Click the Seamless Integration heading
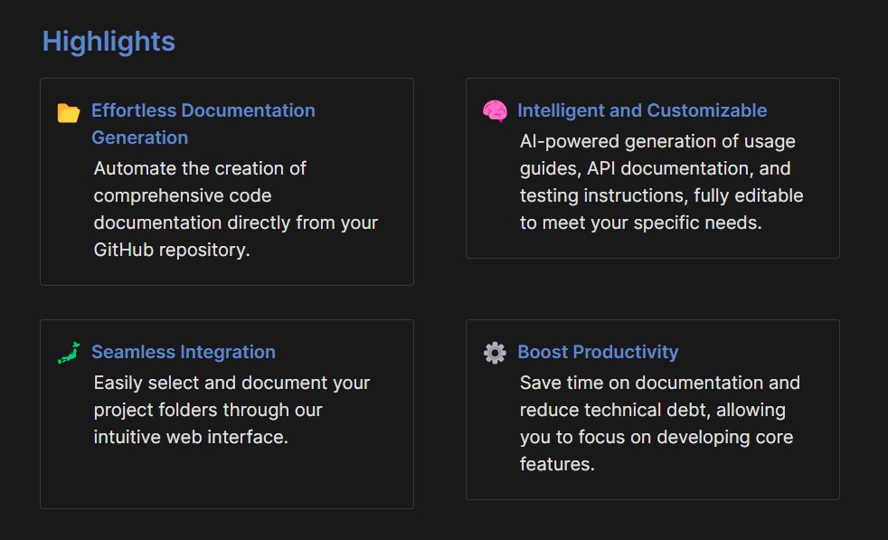Image resolution: width=888 pixels, height=540 pixels. click(x=183, y=352)
